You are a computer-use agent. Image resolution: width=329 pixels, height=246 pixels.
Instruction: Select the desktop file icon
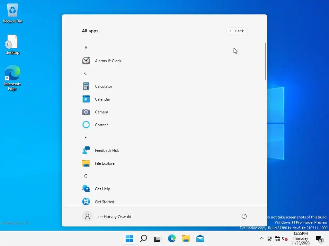tap(13, 45)
